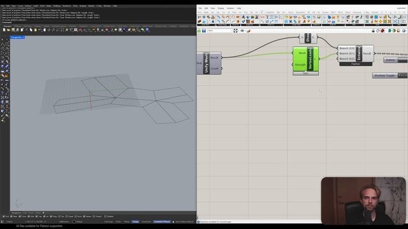408x229 pixels.
Task: Toggle Osnap pane in status bar
Action: click(135, 222)
